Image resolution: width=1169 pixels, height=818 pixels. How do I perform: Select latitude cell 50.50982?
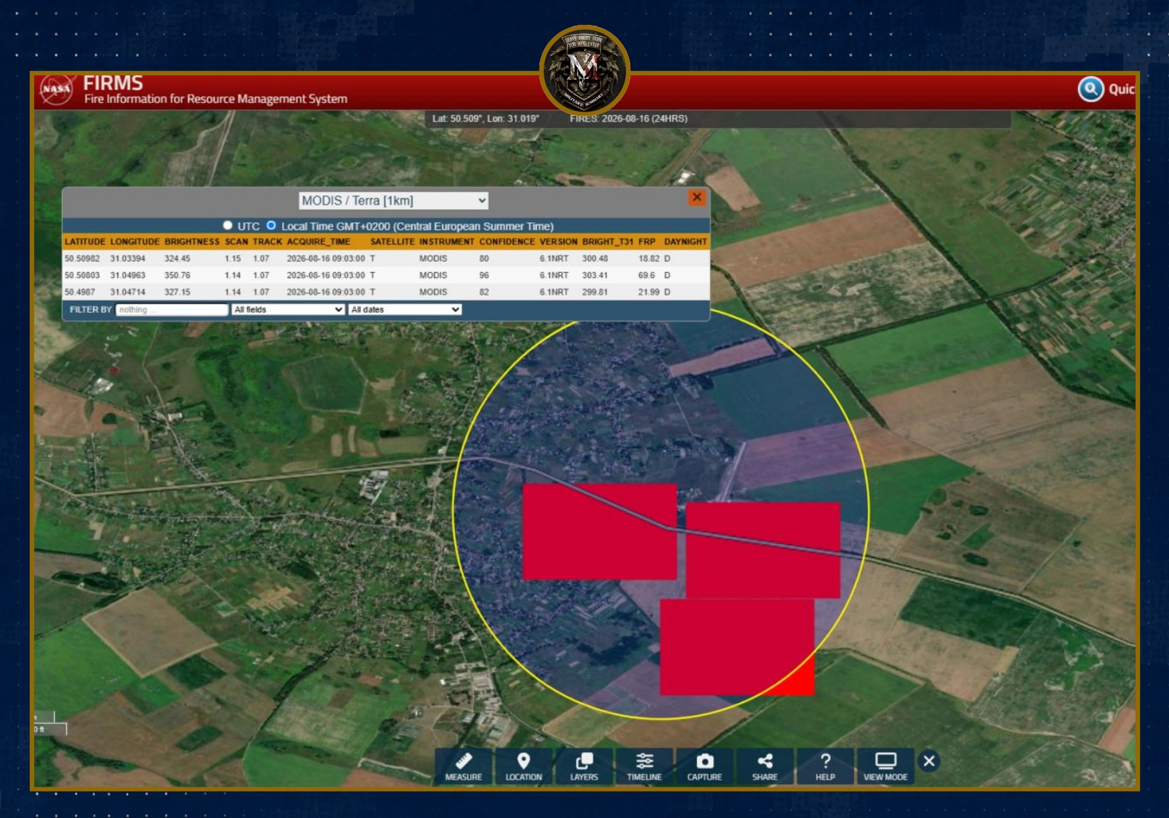(x=82, y=259)
